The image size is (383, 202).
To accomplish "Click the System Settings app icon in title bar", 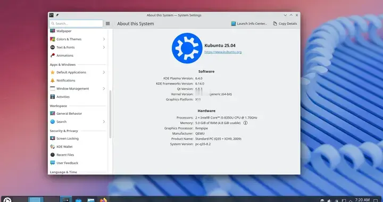I will pyautogui.click(x=51, y=15).
